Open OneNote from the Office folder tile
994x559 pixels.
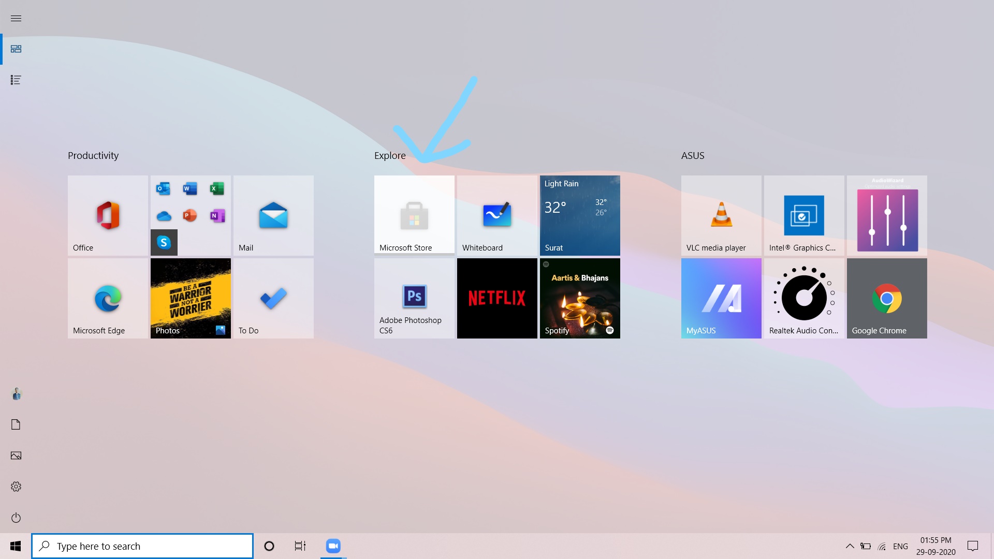tap(217, 215)
